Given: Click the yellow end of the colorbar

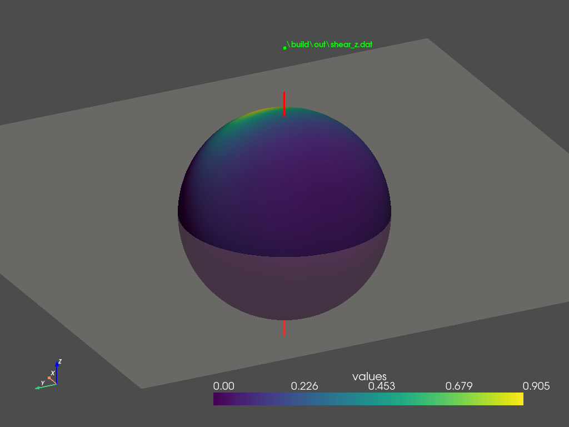Looking at the screenshot, I should tap(517, 399).
